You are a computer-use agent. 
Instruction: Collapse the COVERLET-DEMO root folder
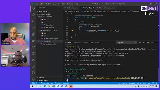pyautogui.click(x=50, y=14)
